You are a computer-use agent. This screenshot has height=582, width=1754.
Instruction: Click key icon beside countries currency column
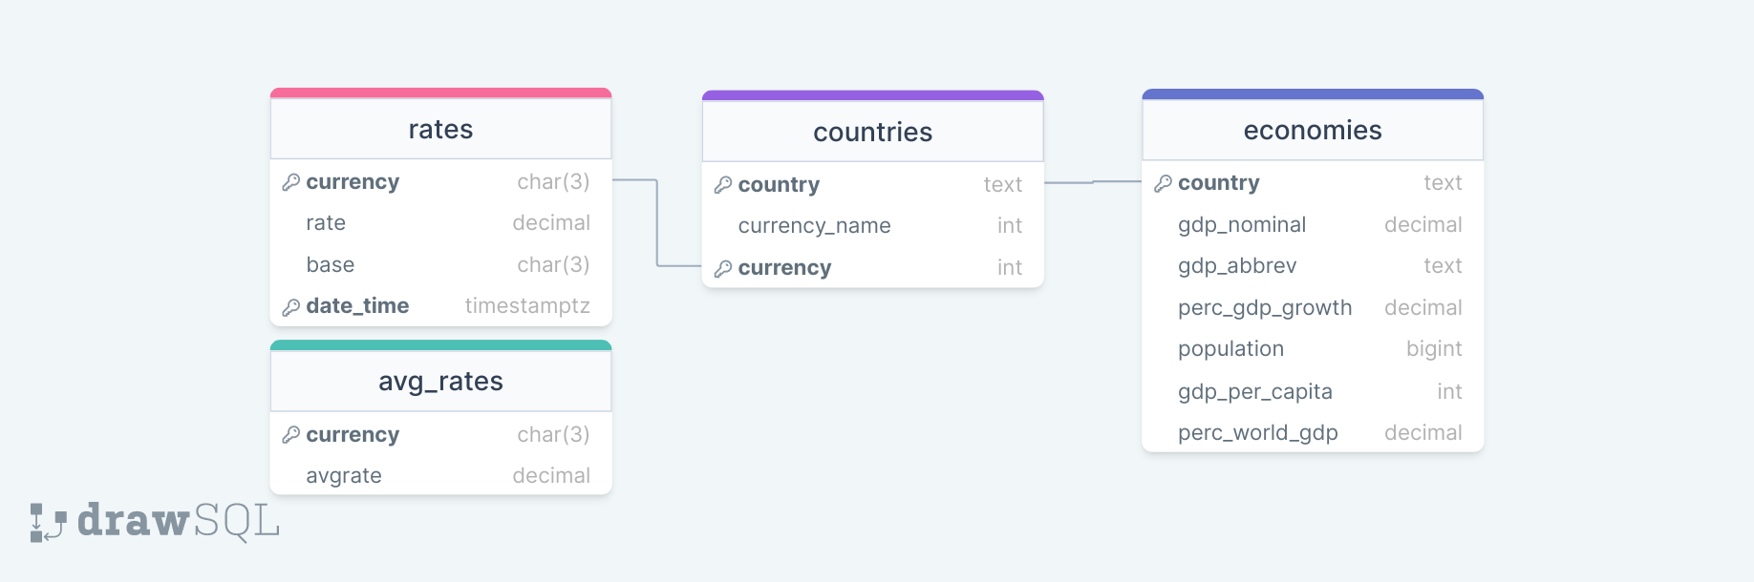(723, 268)
